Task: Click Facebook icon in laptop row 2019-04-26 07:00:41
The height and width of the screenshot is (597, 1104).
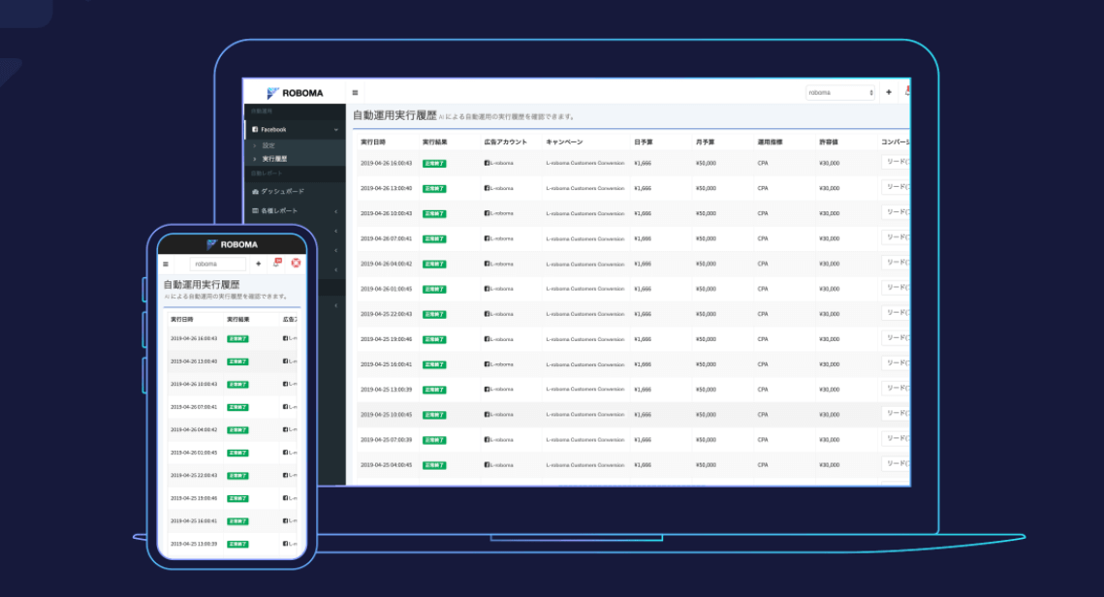Action: 487,238
